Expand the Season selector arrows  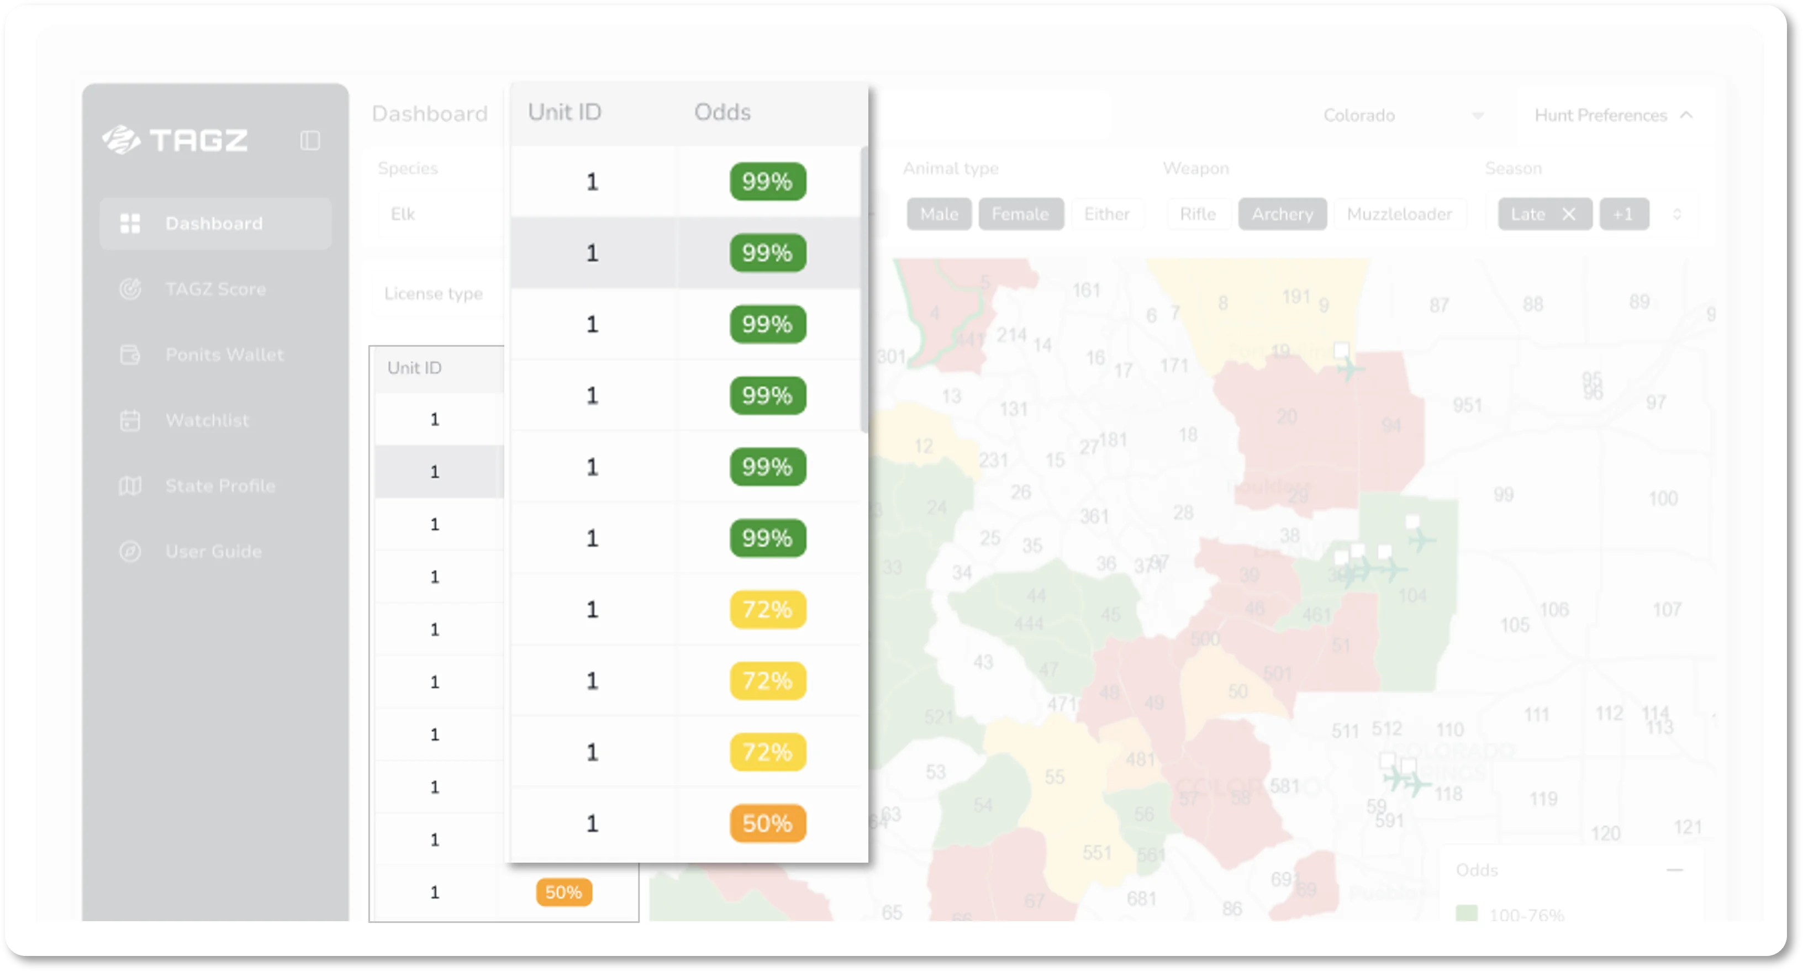click(1677, 214)
